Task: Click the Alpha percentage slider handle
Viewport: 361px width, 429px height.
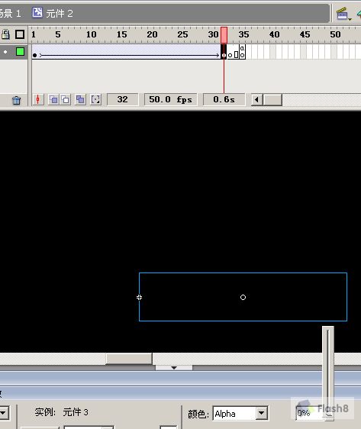Action: 329,415
